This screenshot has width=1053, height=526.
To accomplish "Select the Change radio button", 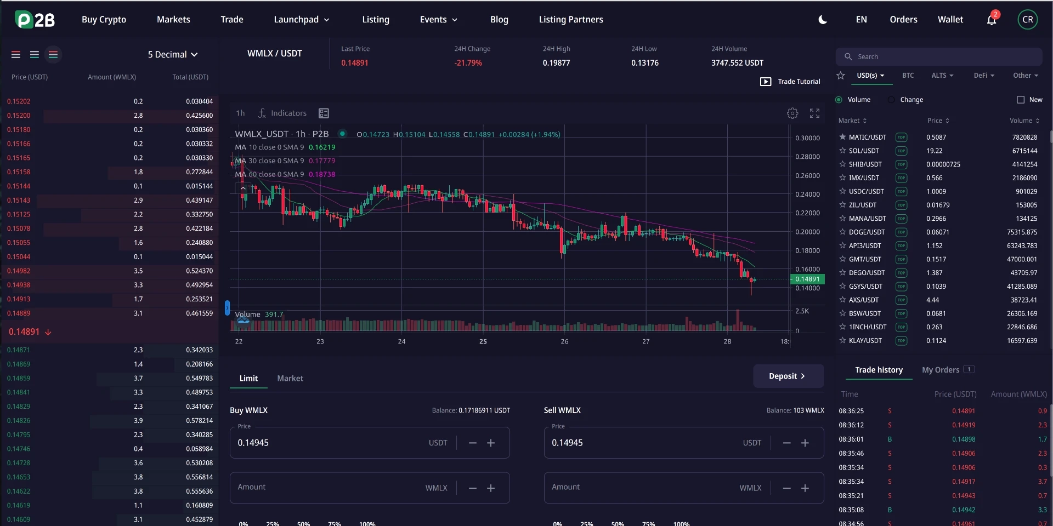I will [x=892, y=100].
